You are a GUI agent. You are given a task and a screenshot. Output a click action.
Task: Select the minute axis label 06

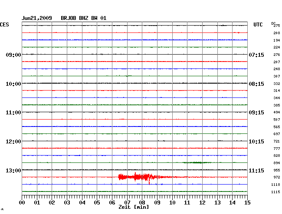(112, 203)
